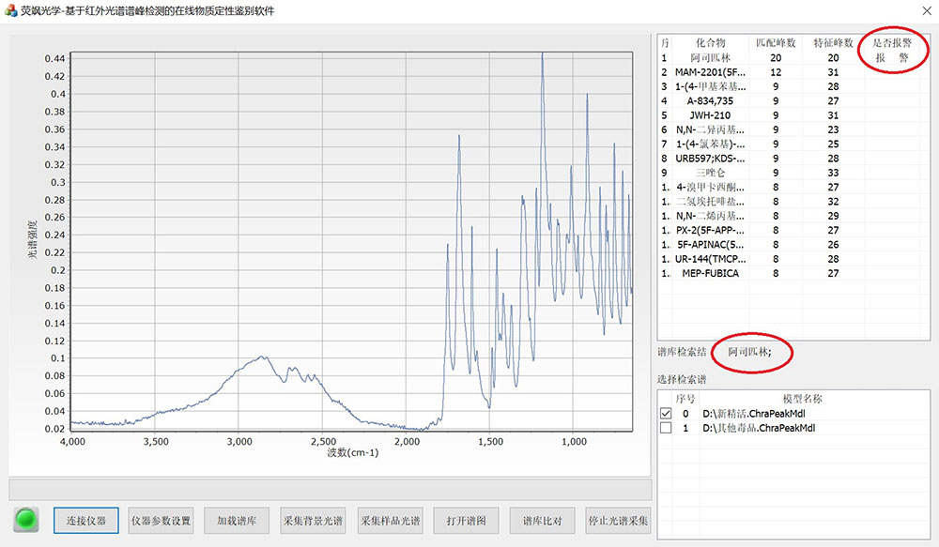Screen dimensions: 939x547
Task: Select the 阿司匹林 row in results table
Action: coord(793,57)
